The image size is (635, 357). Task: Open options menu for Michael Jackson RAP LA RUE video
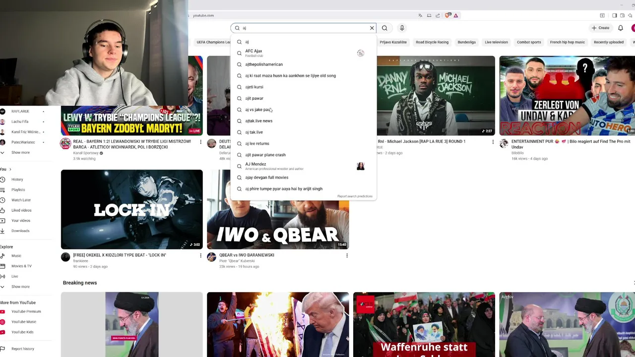point(493,142)
